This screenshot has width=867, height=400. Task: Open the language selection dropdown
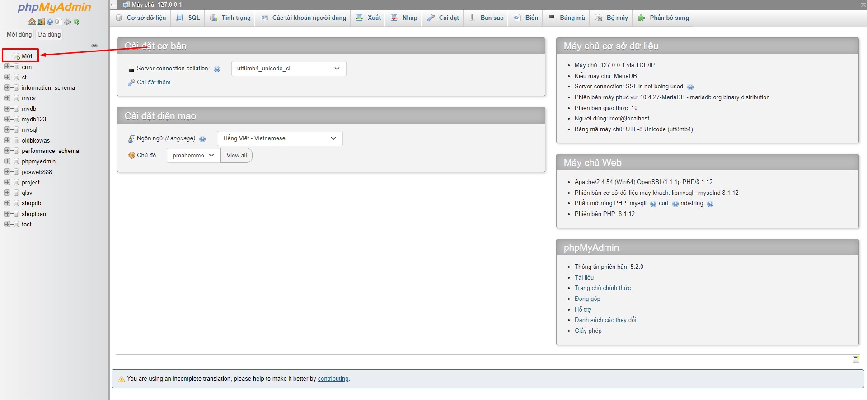coord(279,138)
